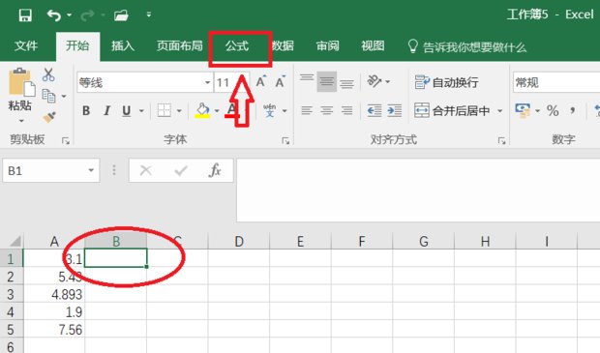This screenshot has height=353, width=600.
Task: Open the undo history dropdown arrow
Action: [70, 15]
